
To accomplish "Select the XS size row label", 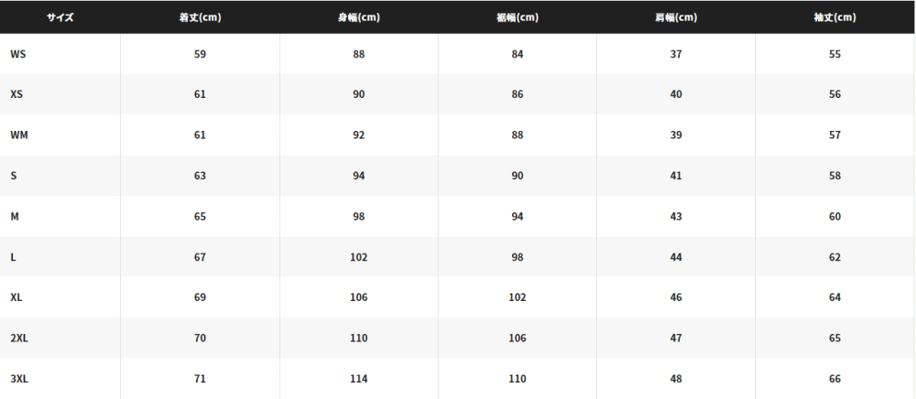I will click(16, 94).
